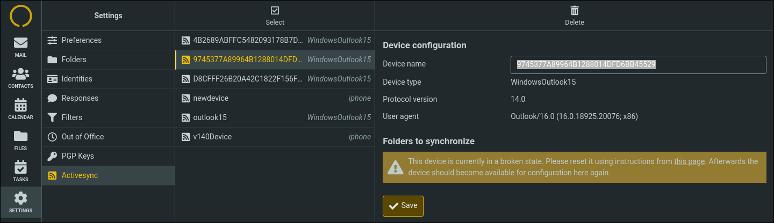Viewport: 774px width, 223px height.
Task: Follow the "this page" link
Action: point(688,161)
